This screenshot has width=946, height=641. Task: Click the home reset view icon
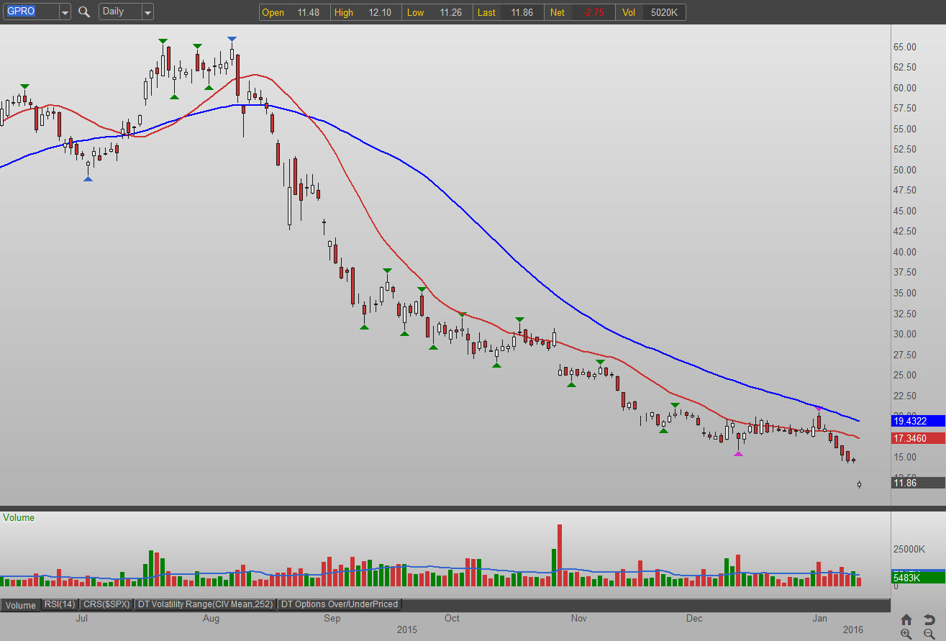(x=906, y=619)
